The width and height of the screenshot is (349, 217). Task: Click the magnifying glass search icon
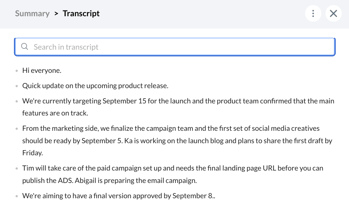point(24,46)
